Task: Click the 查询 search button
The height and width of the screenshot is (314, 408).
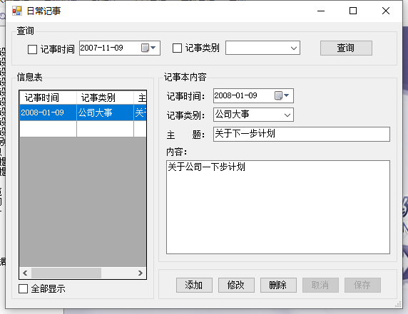Action: point(346,48)
